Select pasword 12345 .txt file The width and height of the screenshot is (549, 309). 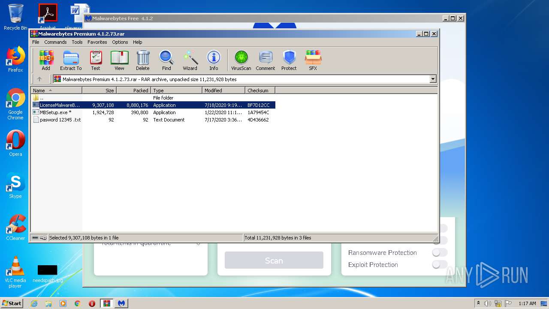pyautogui.click(x=153, y=120)
